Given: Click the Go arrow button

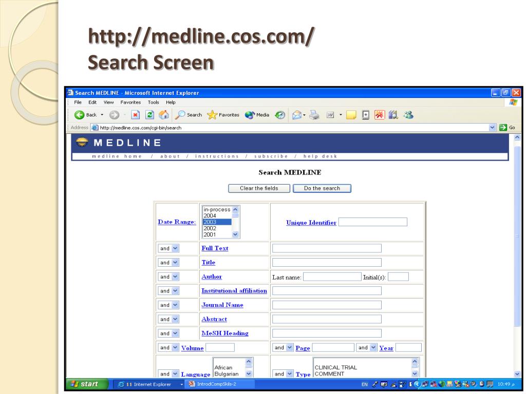Looking at the screenshot, I should pyautogui.click(x=507, y=127).
